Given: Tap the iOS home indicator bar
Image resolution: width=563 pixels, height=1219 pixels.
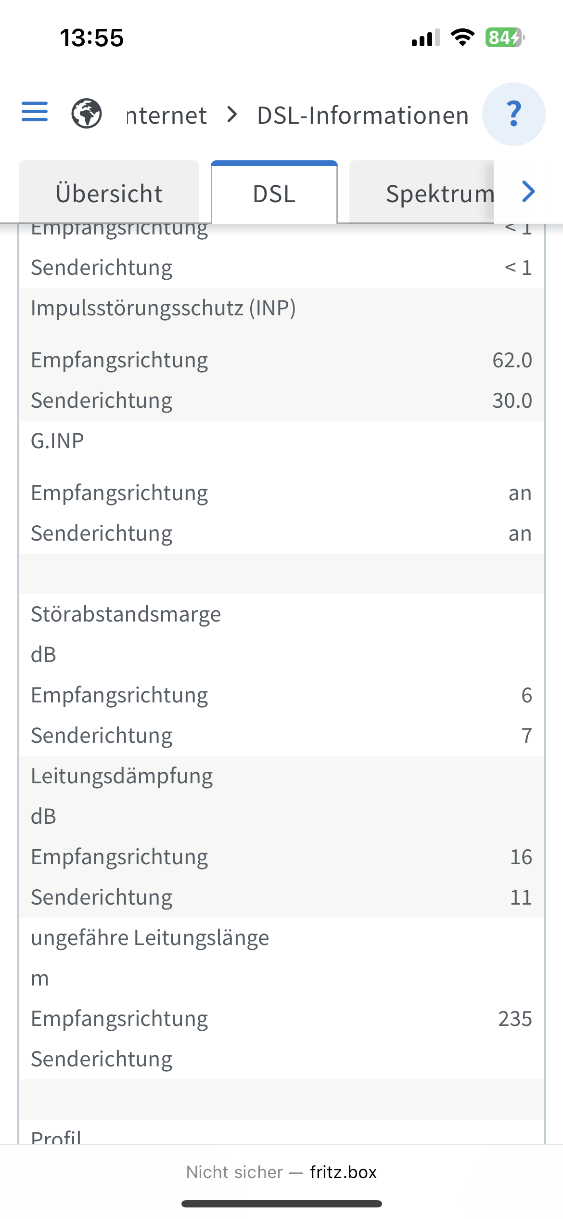Looking at the screenshot, I should (x=281, y=1204).
